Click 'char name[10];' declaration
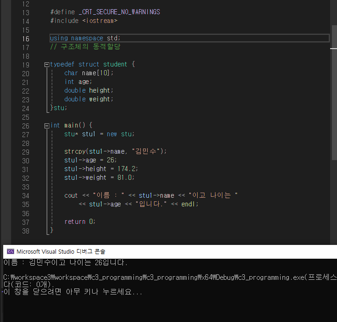This screenshot has width=337, height=322. 88,73
